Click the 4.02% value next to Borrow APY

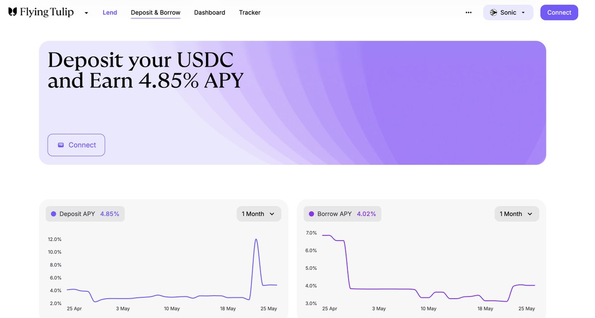tap(366, 214)
